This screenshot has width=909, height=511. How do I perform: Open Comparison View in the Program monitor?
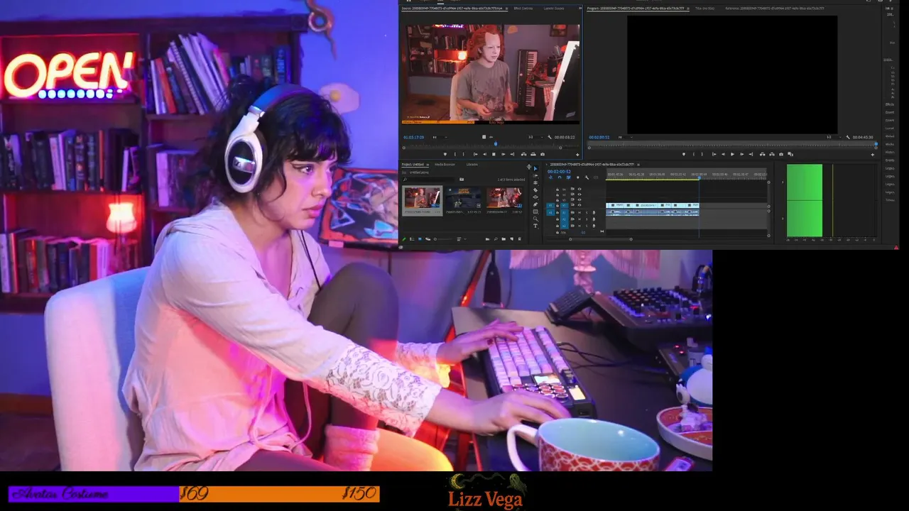pyautogui.click(x=790, y=154)
